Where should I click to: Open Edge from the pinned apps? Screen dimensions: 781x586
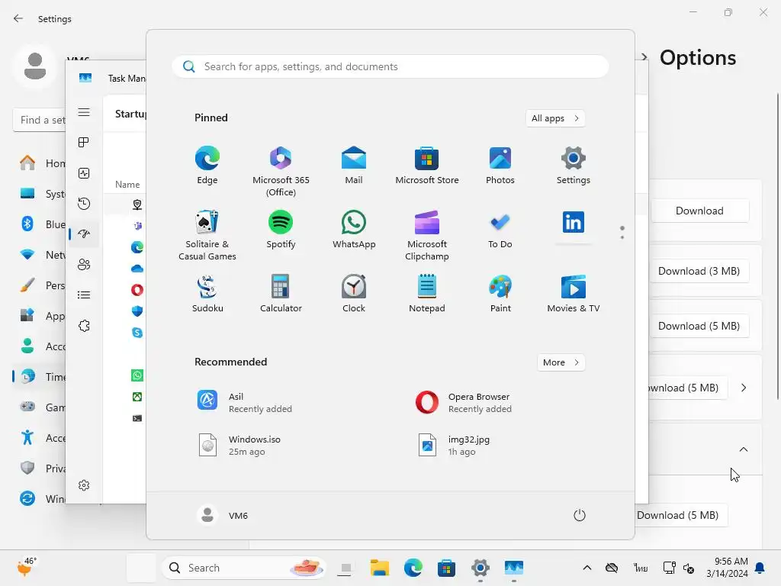click(207, 166)
